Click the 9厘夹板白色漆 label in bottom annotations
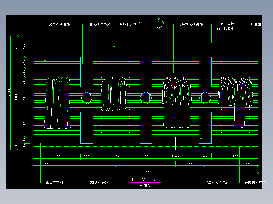Screen dimensions: 273x204 coord(218,183)
